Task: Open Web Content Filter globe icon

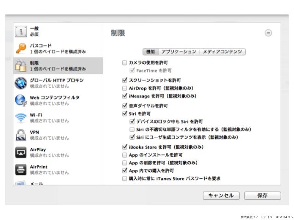Action: [x=21, y=100]
